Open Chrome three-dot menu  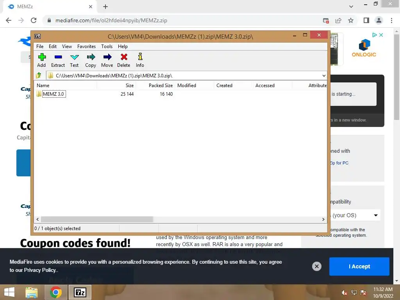click(391, 20)
